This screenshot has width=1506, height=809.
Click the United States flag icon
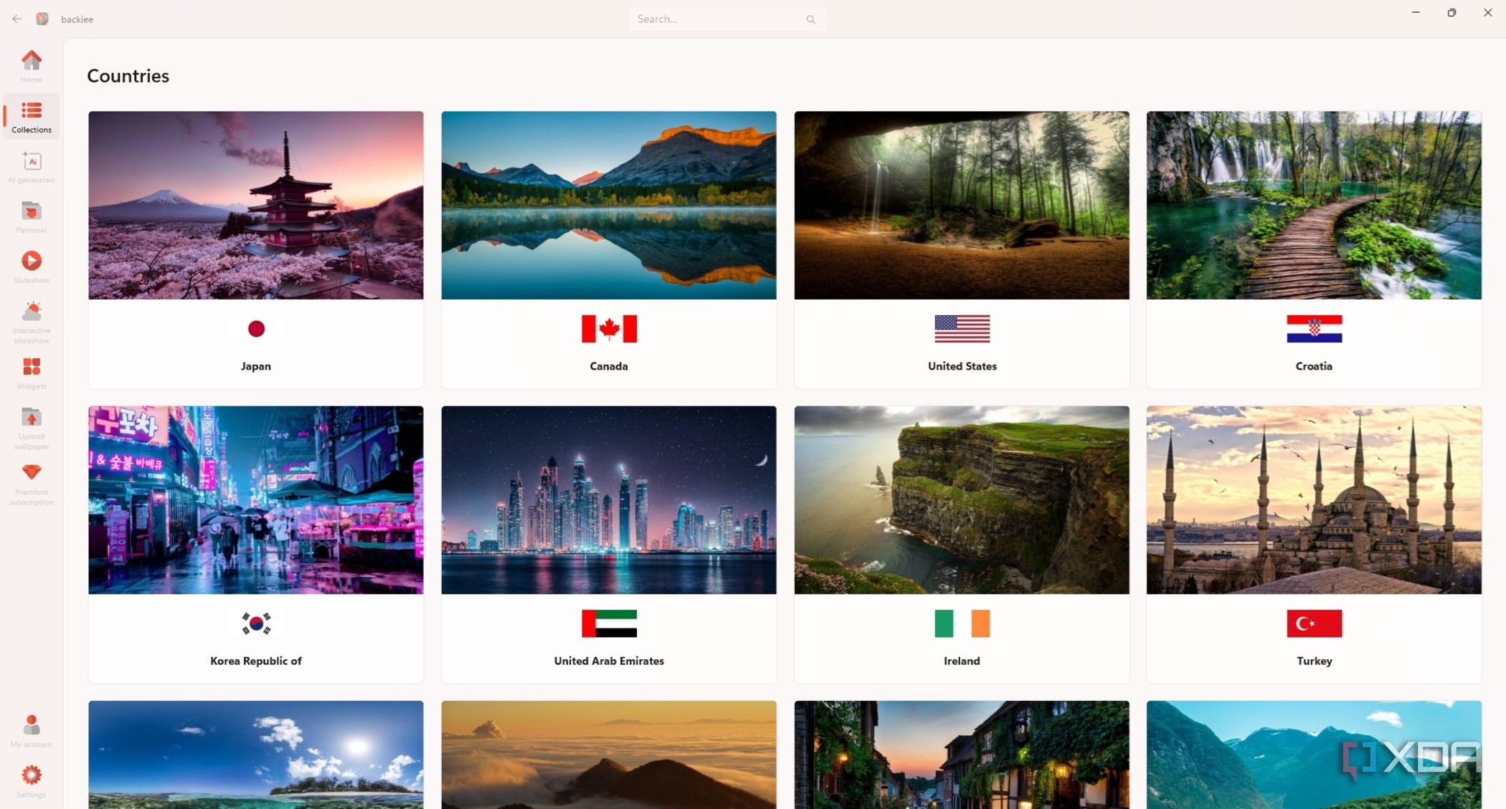point(962,329)
